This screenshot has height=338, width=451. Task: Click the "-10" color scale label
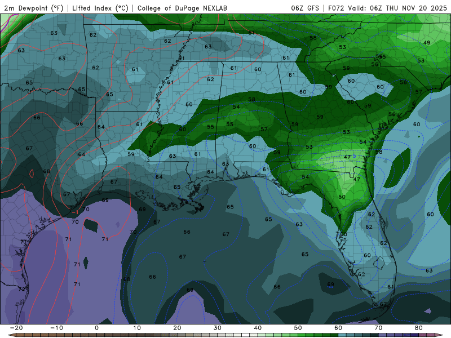[56, 328]
